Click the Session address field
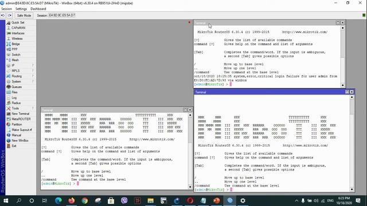The width and height of the screenshot is (367, 206). 62,15
